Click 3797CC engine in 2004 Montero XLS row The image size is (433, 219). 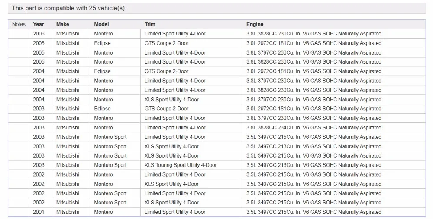coord(313,100)
